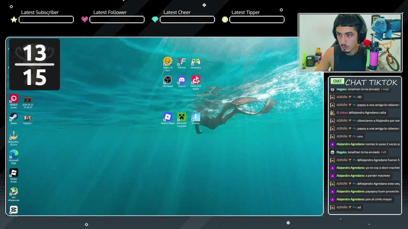
Task: Click ADRIÁN's message mentioning "este wey"
Action: pyautogui.click(x=368, y=184)
